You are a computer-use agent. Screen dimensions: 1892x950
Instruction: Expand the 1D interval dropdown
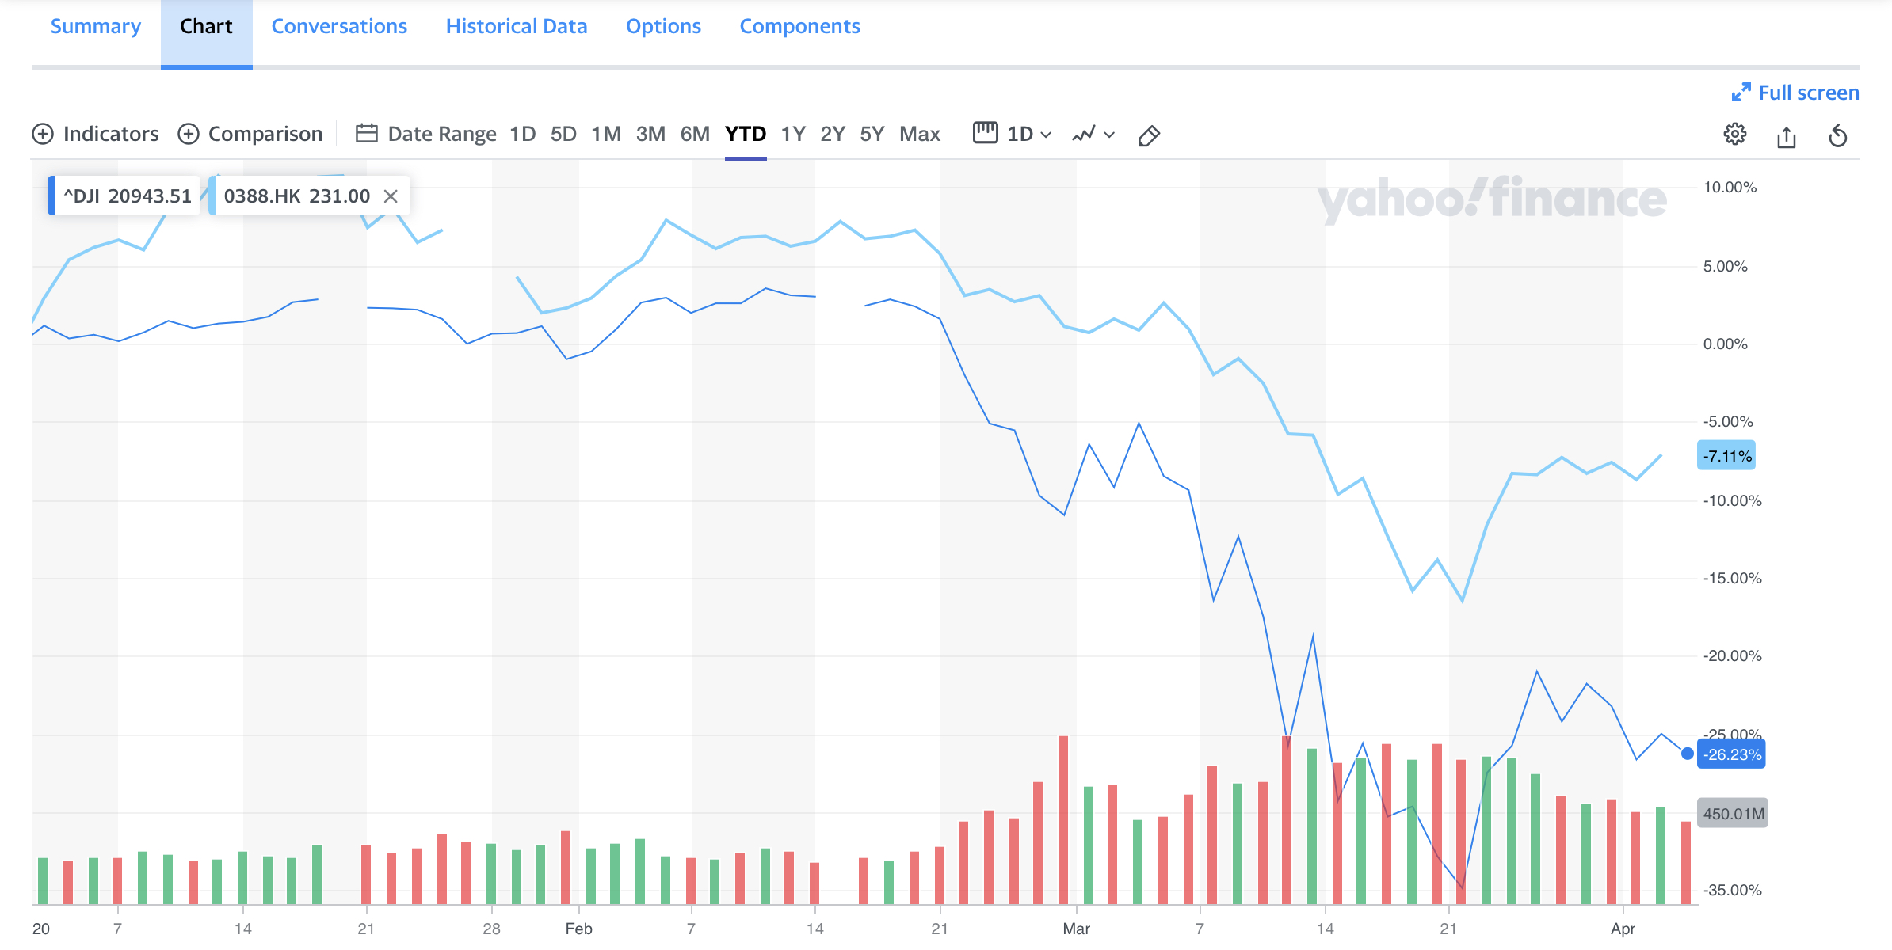[x=1028, y=134]
